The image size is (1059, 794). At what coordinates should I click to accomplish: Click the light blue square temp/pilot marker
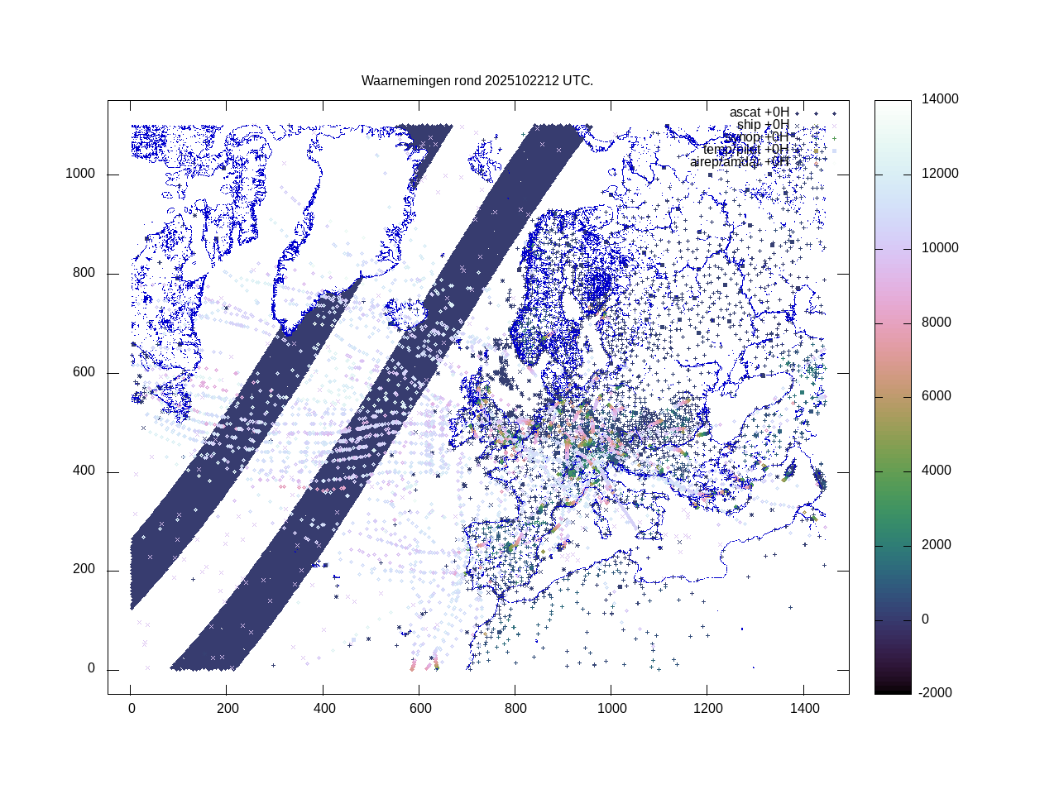coord(834,151)
